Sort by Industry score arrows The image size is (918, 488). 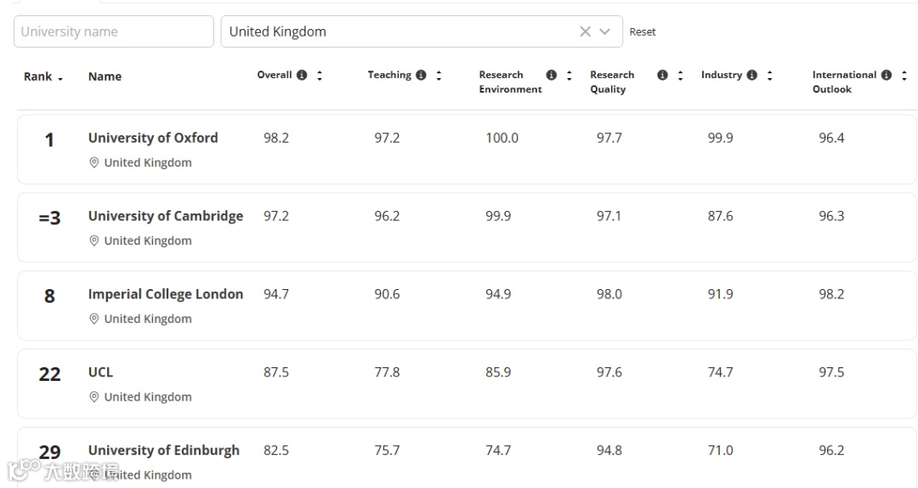[769, 75]
